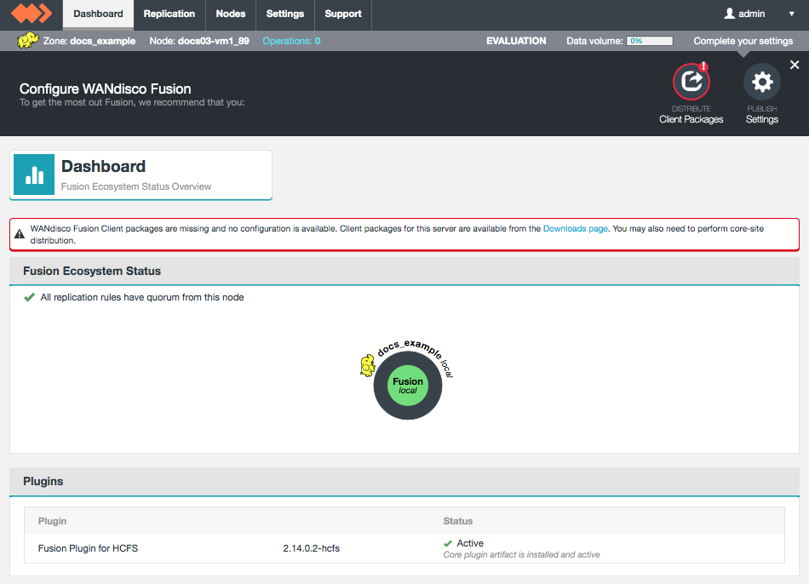Screen dimensions: 809x584
Task: Click plugin version 2.14.0.2-hcfs
Action: 311,548
